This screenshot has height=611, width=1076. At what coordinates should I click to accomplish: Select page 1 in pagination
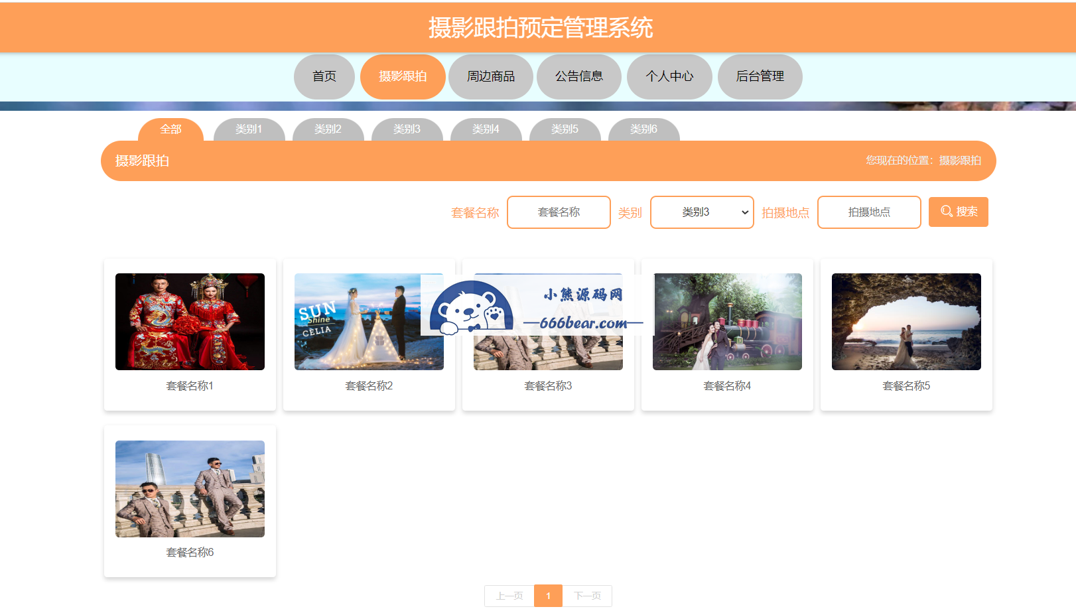point(548,596)
